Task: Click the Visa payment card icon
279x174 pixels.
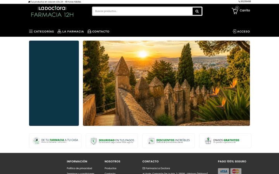Action: click(223, 171)
